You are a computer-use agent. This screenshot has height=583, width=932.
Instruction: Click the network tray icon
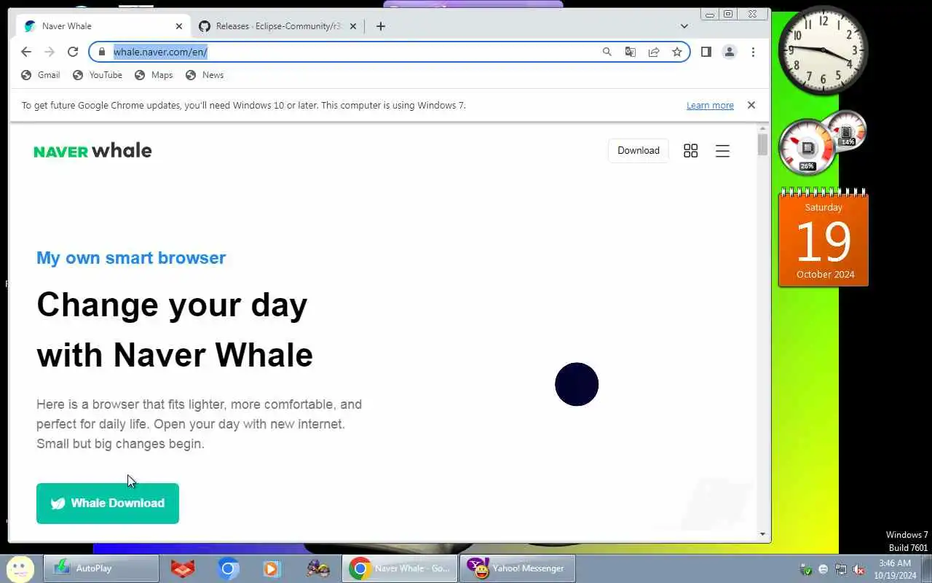click(x=841, y=569)
